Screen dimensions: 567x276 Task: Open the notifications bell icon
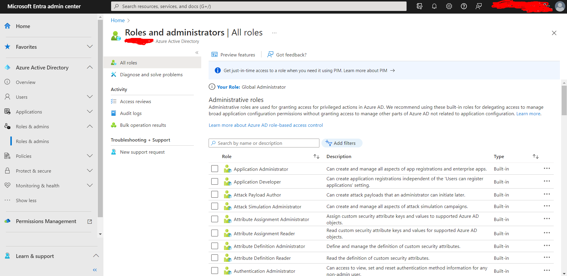434,6
